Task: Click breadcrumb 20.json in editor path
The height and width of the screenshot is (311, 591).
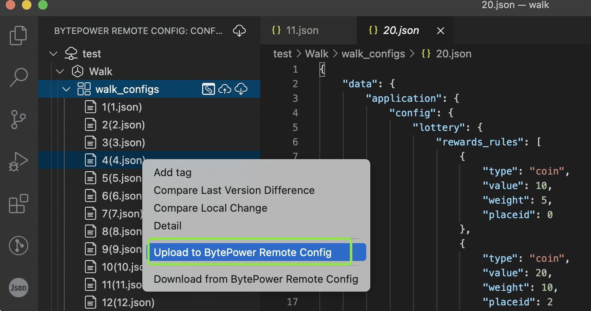Action: (454, 54)
